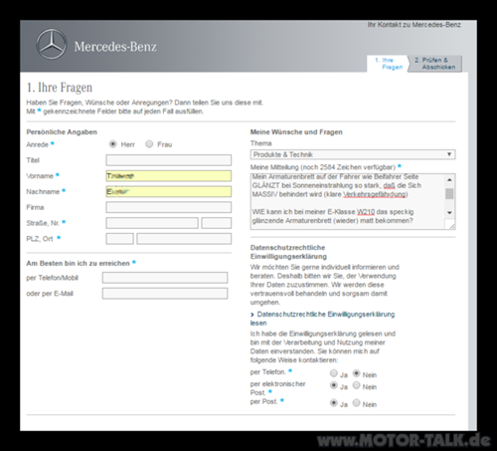Click the house number Nr. field

(217, 223)
